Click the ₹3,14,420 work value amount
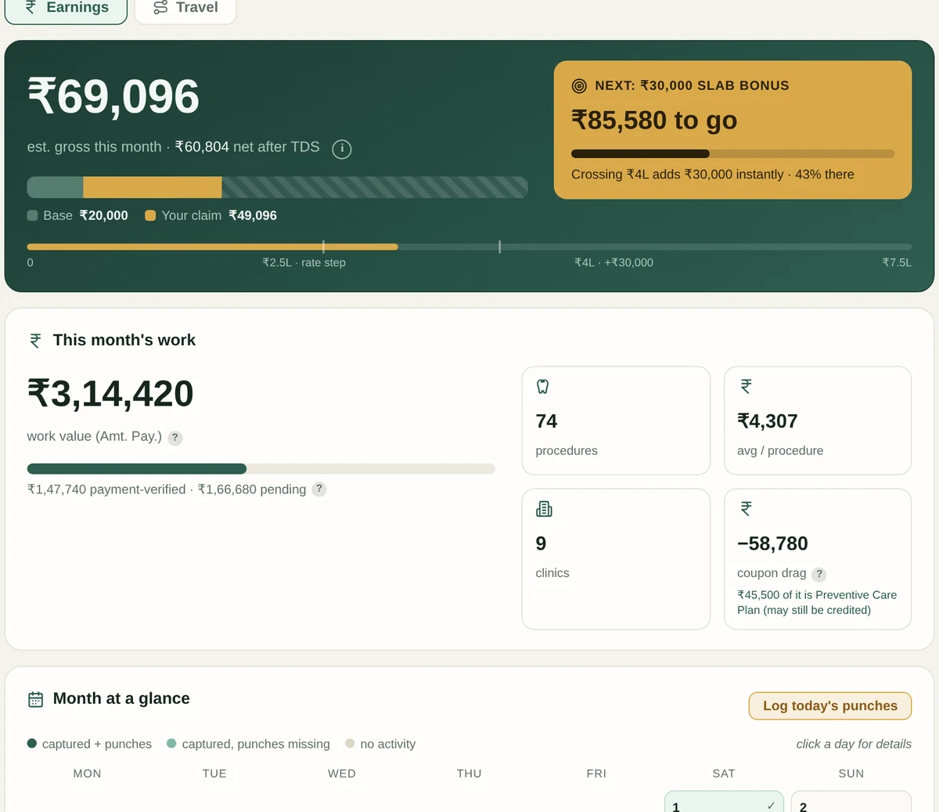 [x=110, y=393]
